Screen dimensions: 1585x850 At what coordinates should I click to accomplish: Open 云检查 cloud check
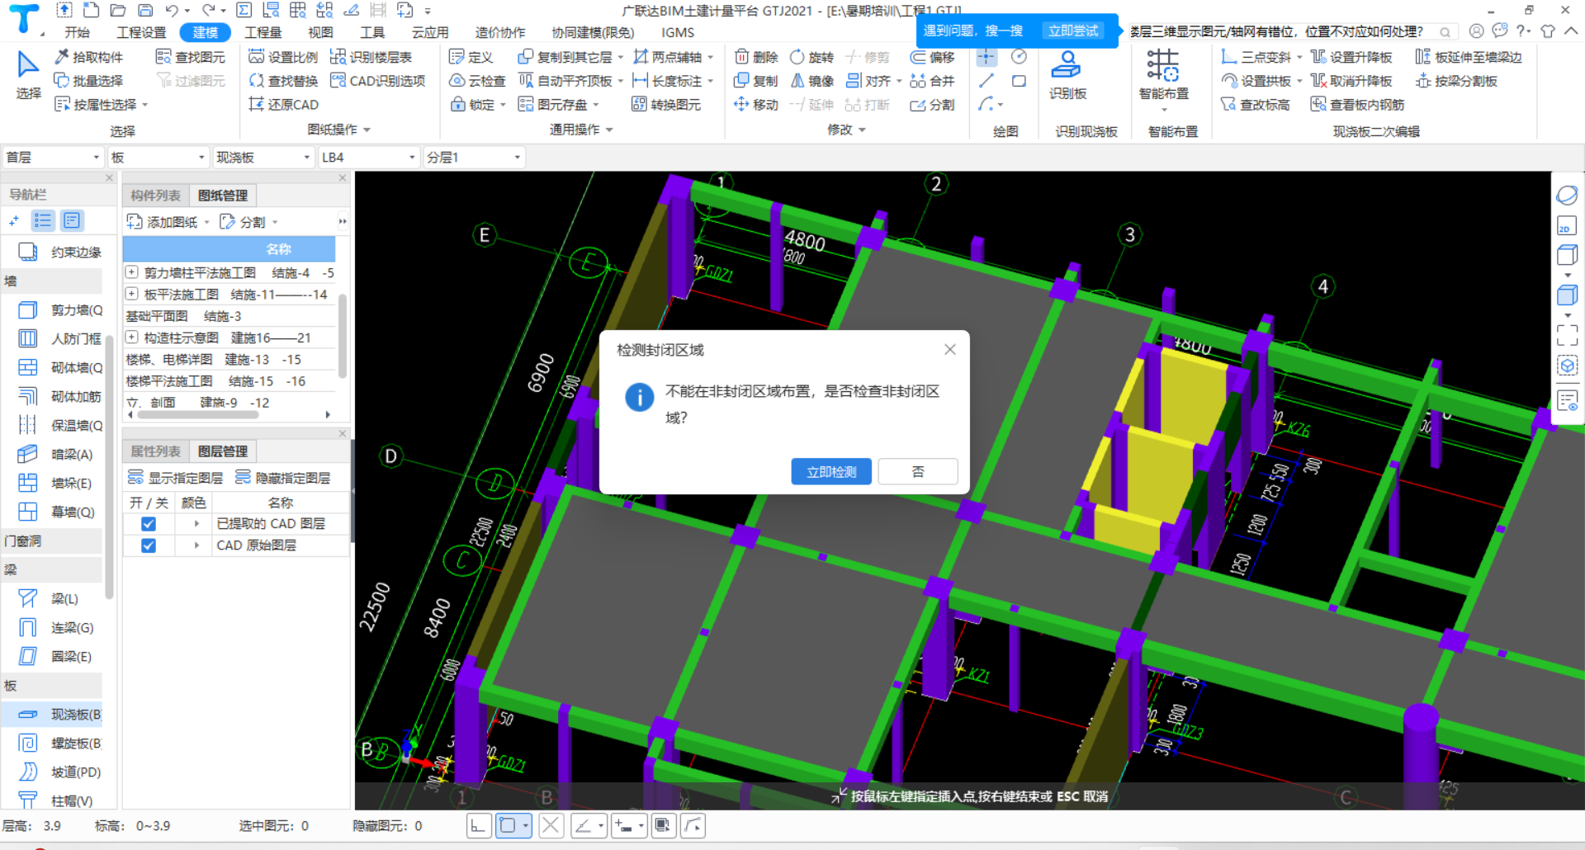pyautogui.click(x=477, y=81)
